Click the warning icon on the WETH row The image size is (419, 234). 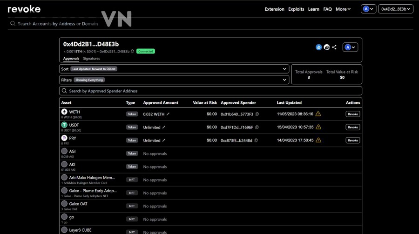tap(318, 114)
